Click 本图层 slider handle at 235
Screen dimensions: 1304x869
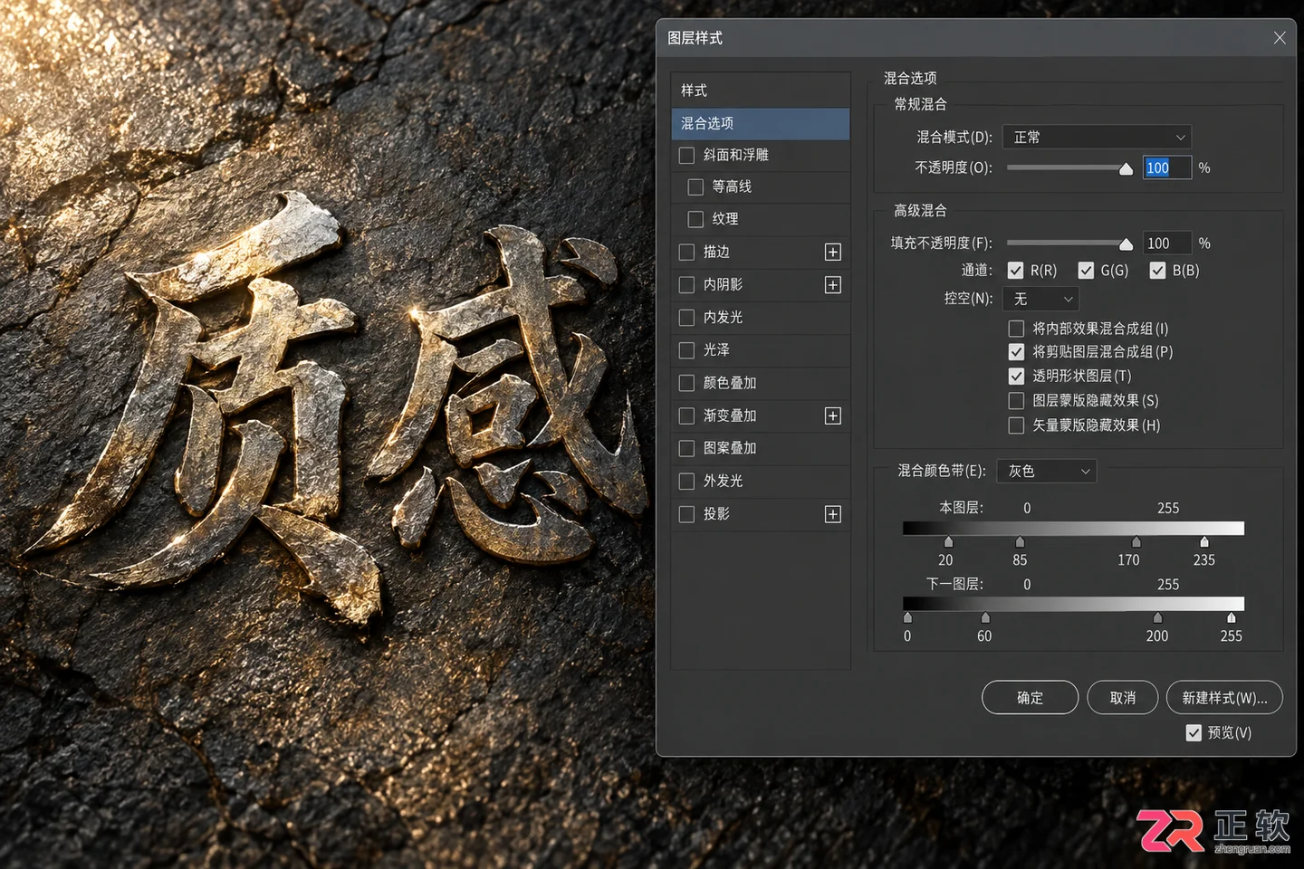pos(1204,542)
